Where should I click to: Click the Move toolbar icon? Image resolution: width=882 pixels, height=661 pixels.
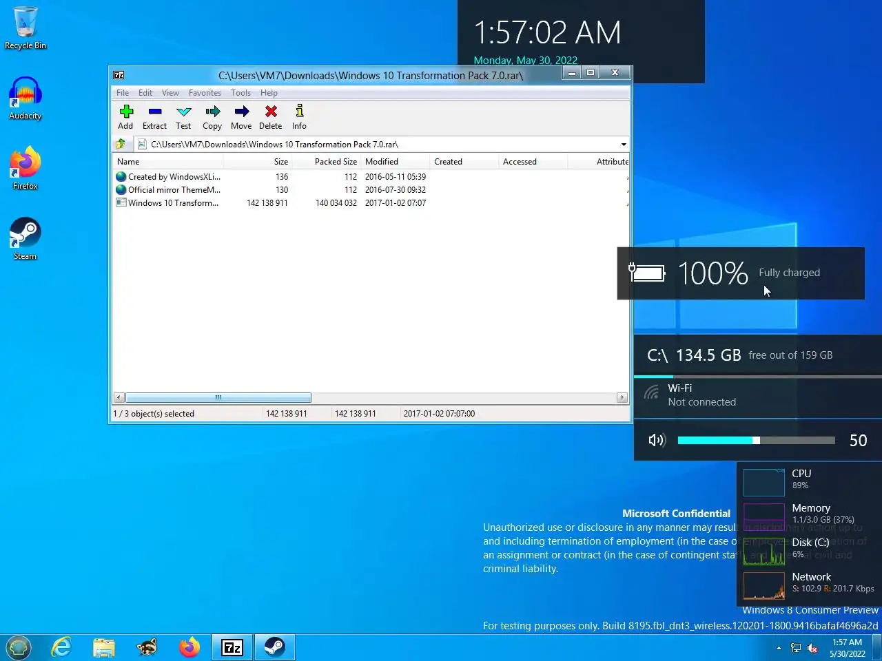pos(241,117)
